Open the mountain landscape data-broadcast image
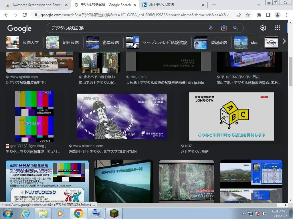Screen dimensions: 293x219 point(251,181)
